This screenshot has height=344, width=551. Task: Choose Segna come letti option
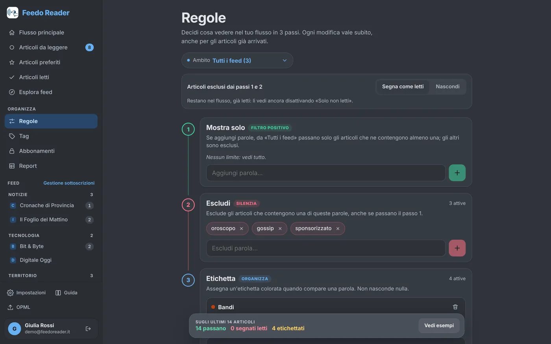(403, 86)
